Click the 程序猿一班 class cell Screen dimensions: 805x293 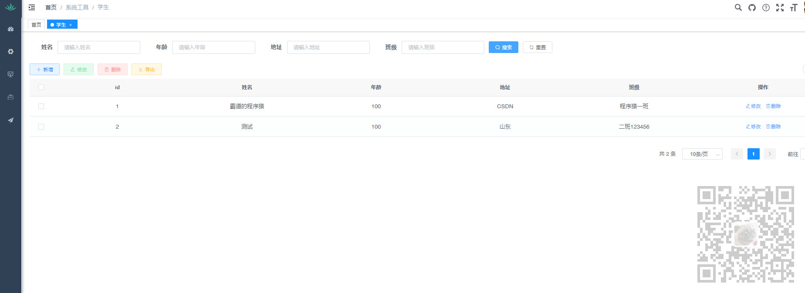634,106
